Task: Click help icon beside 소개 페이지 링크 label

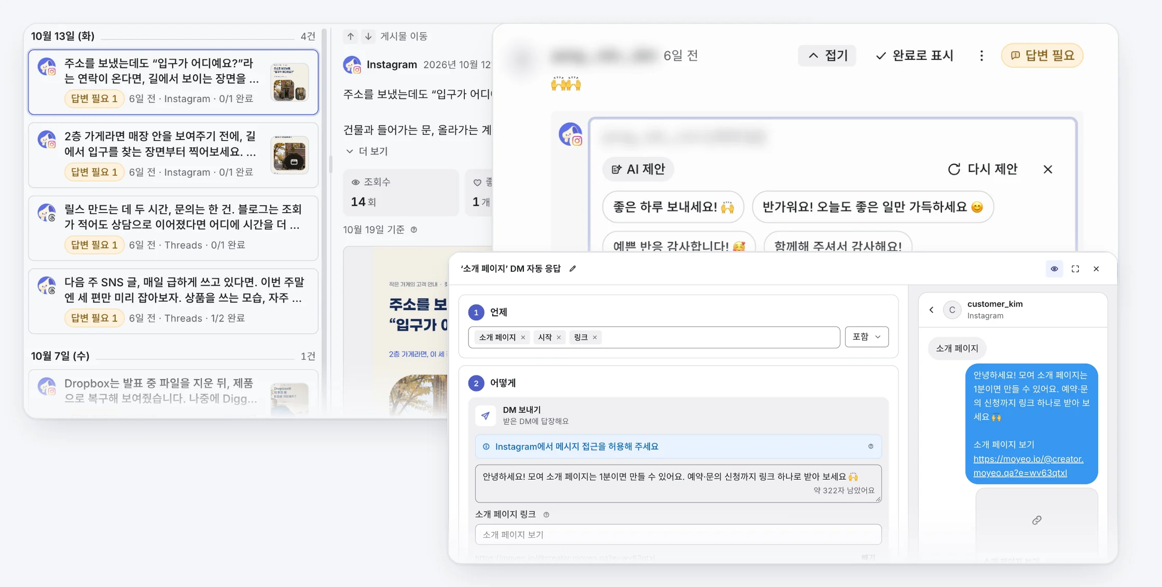Action: click(x=546, y=514)
